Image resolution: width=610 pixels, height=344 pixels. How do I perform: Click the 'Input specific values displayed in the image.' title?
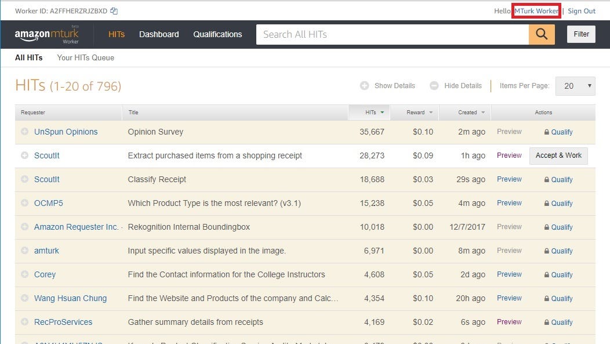(206, 251)
